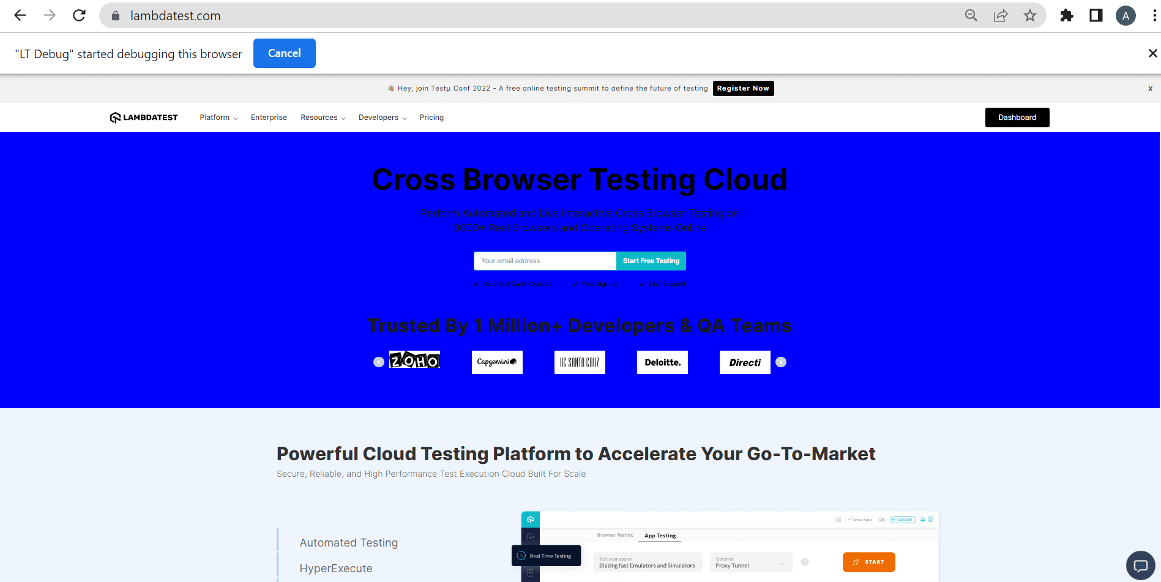
Task: Cancel the LT Debug debugging session
Action: pyautogui.click(x=285, y=53)
